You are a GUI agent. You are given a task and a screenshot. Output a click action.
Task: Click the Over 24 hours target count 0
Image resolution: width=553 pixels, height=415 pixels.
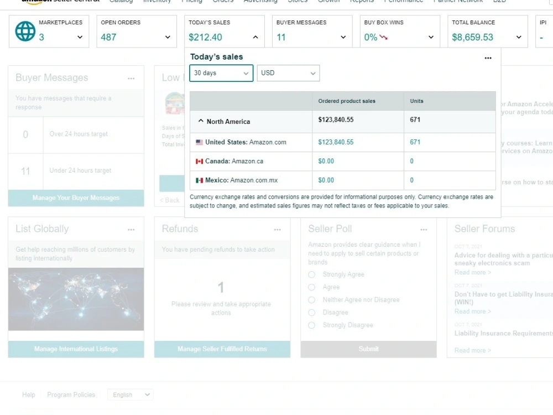coord(25,134)
